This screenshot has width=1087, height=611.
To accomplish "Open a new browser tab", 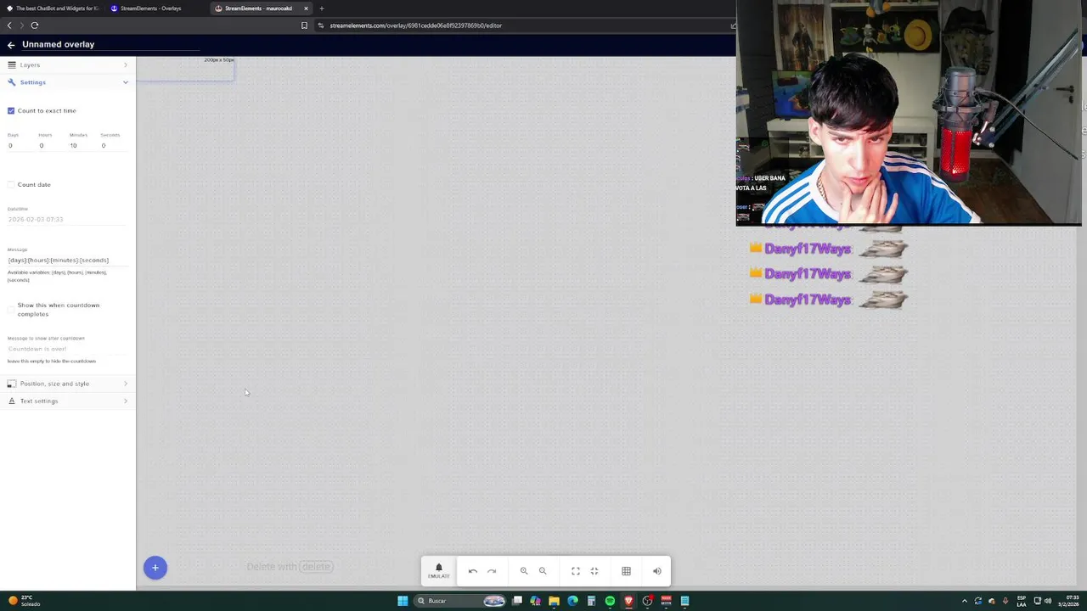I will (321, 8).
